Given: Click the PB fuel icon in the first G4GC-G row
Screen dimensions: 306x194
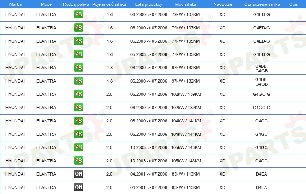Looking at the screenshot, I should pyautogui.click(x=78, y=94).
